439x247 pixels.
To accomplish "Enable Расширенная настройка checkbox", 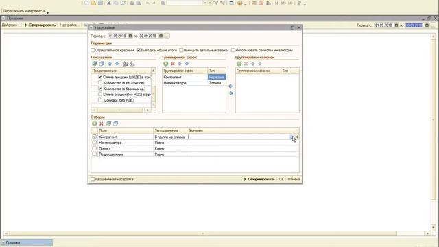I will (x=93, y=179).
